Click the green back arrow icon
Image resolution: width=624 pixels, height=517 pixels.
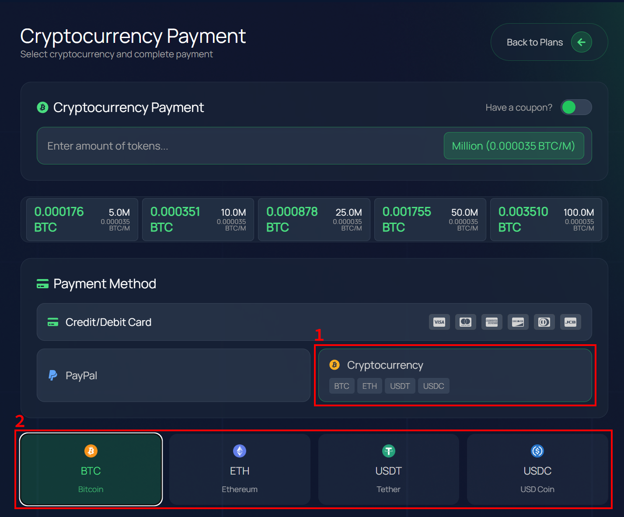pyautogui.click(x=581, y=42)
